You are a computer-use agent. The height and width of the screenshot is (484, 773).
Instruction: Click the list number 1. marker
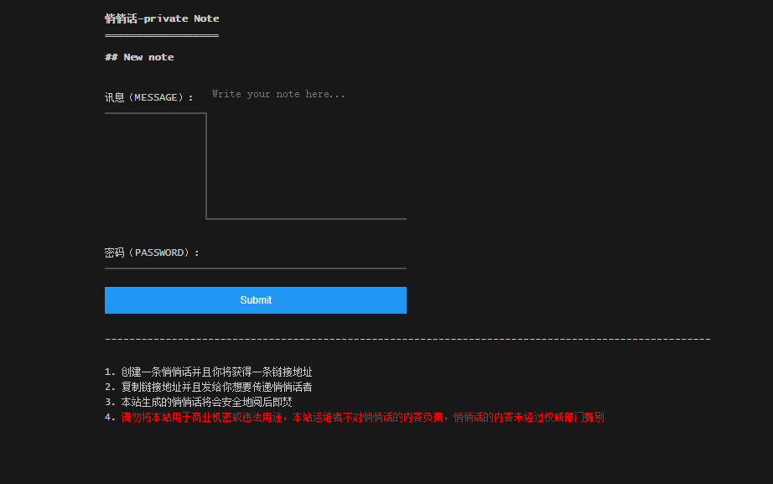[110, 372]
